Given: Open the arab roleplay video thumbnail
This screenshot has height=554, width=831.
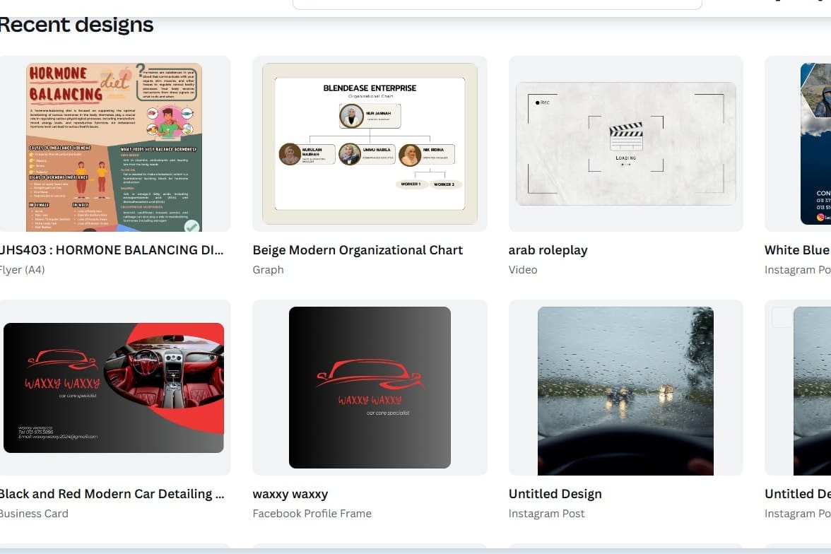Looking at the screenshot, I should point(626,143).
